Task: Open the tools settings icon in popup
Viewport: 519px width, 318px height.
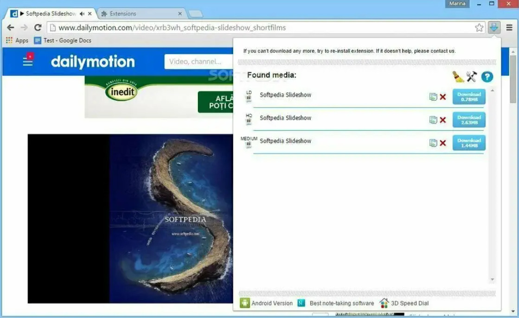Action: click(x=471, y=76)
